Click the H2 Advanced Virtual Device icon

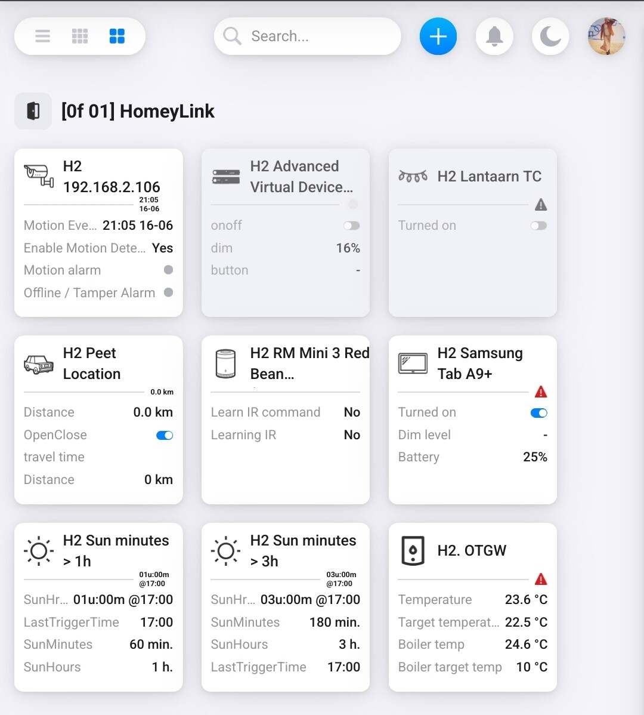coord(226,177)
